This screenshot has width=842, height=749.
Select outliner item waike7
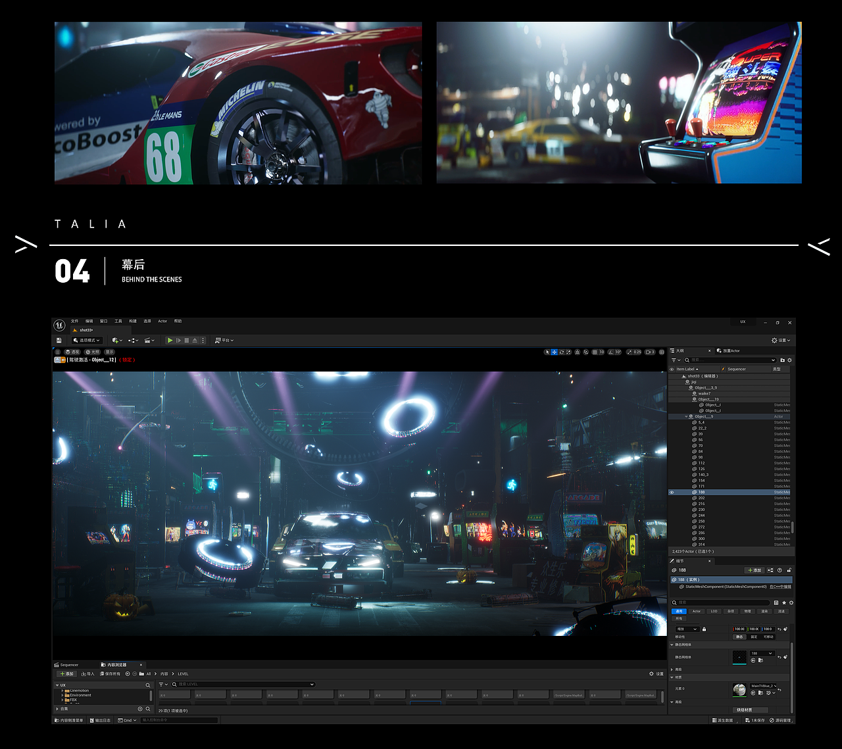tap(704, 393)
